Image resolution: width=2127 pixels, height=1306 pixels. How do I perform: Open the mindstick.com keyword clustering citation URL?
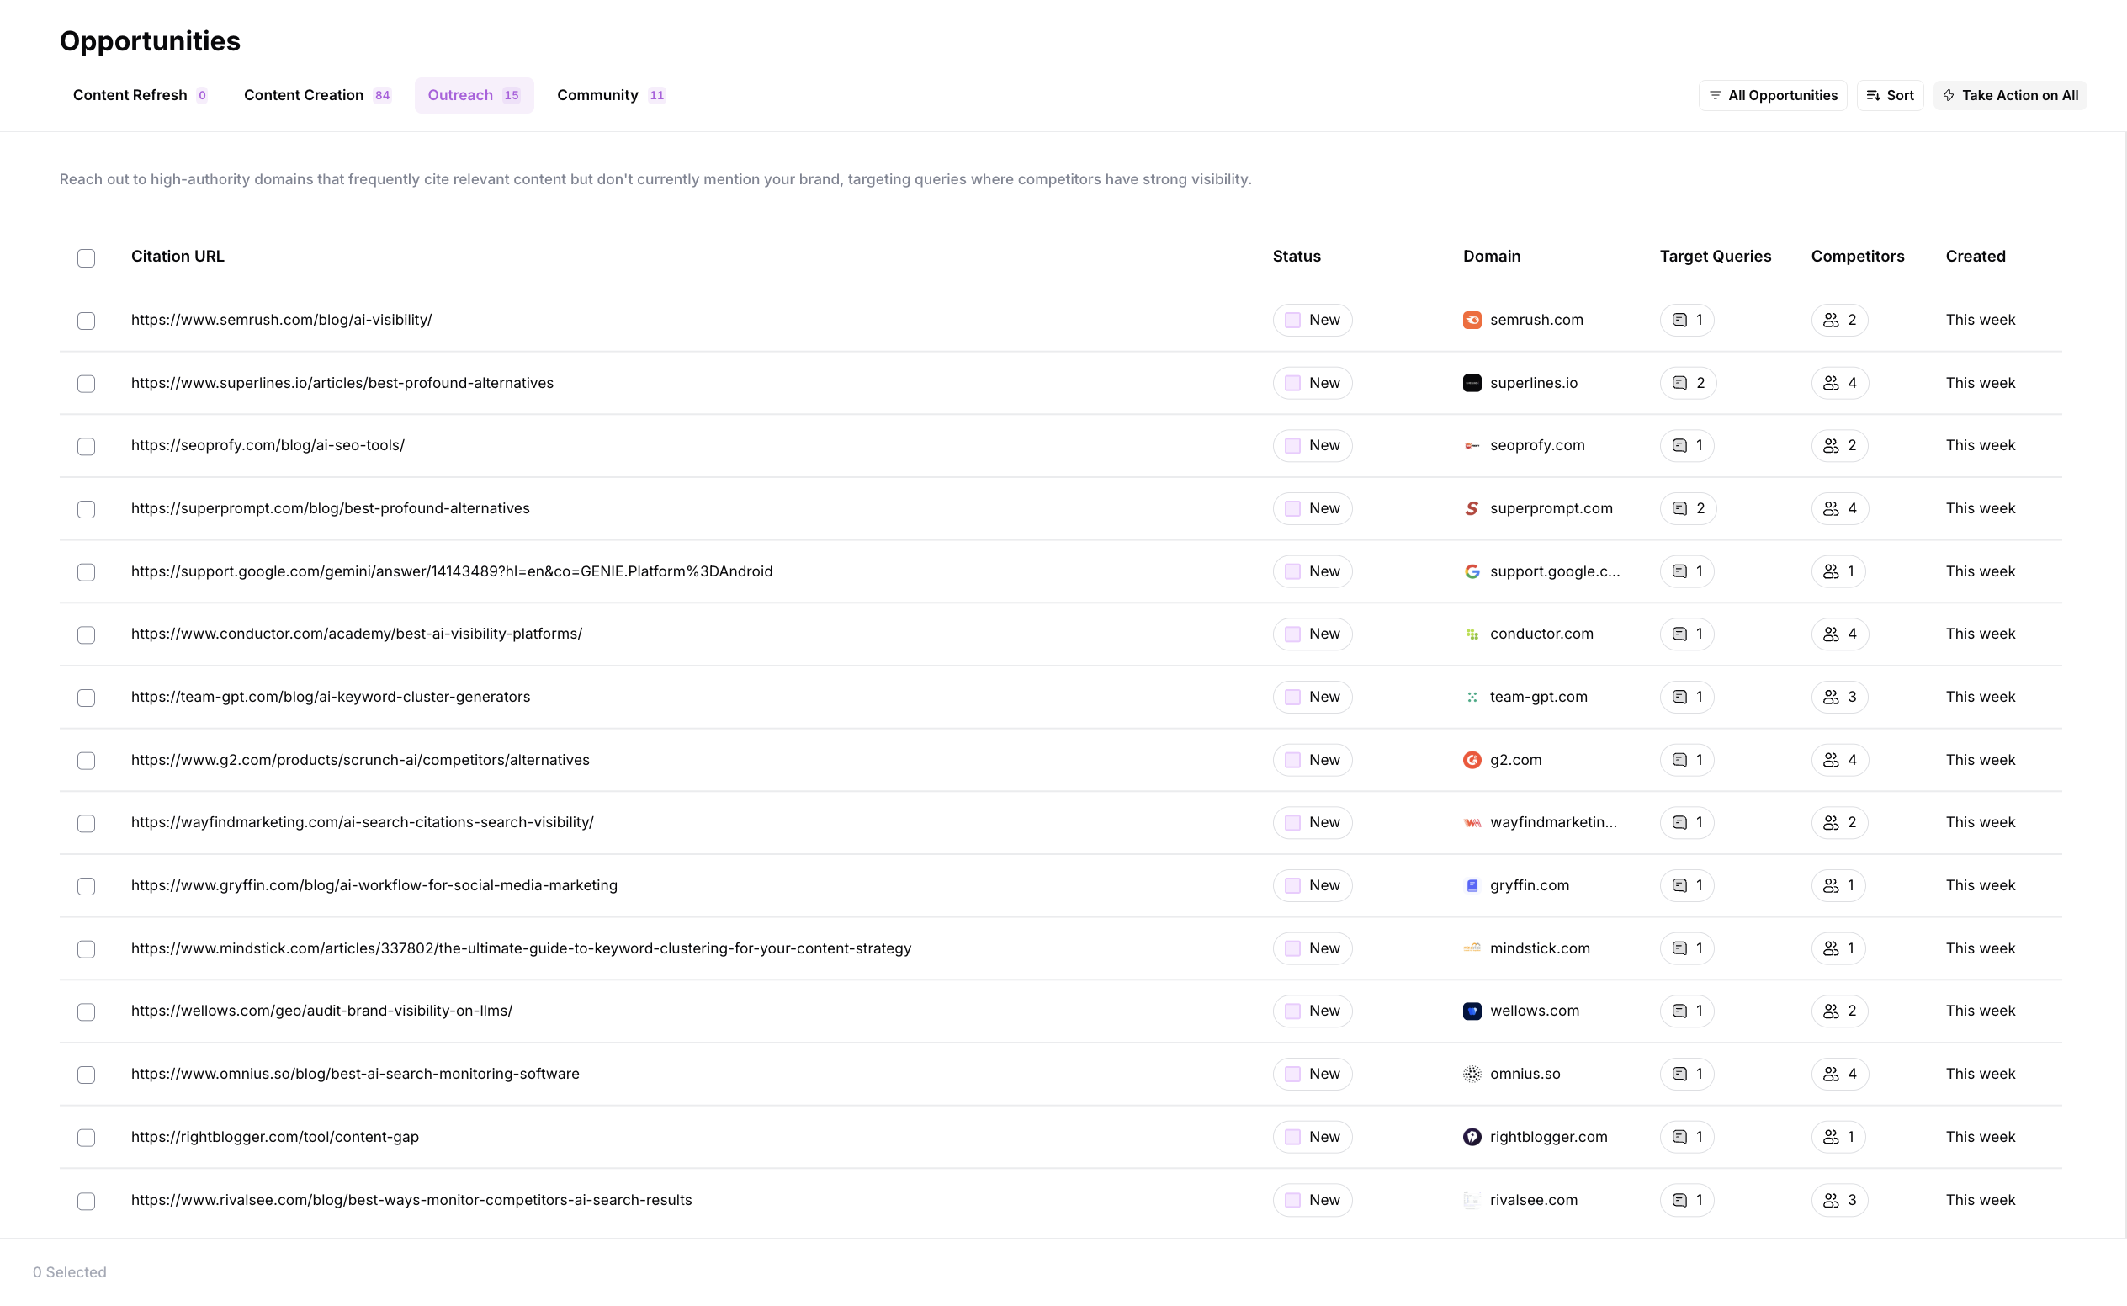521,948
